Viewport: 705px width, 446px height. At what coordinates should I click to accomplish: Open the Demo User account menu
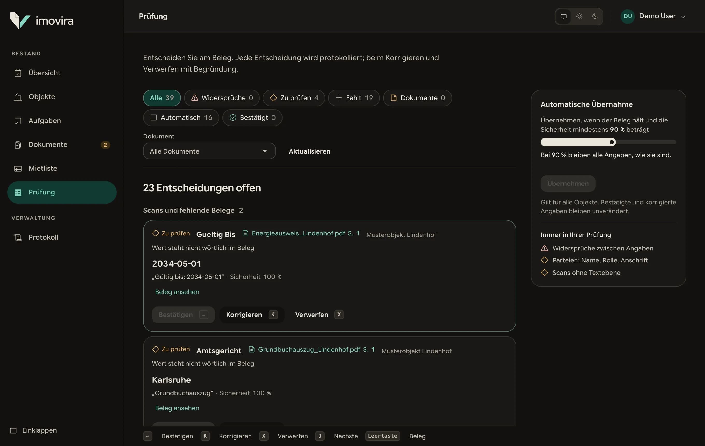[x=653, y=16]
